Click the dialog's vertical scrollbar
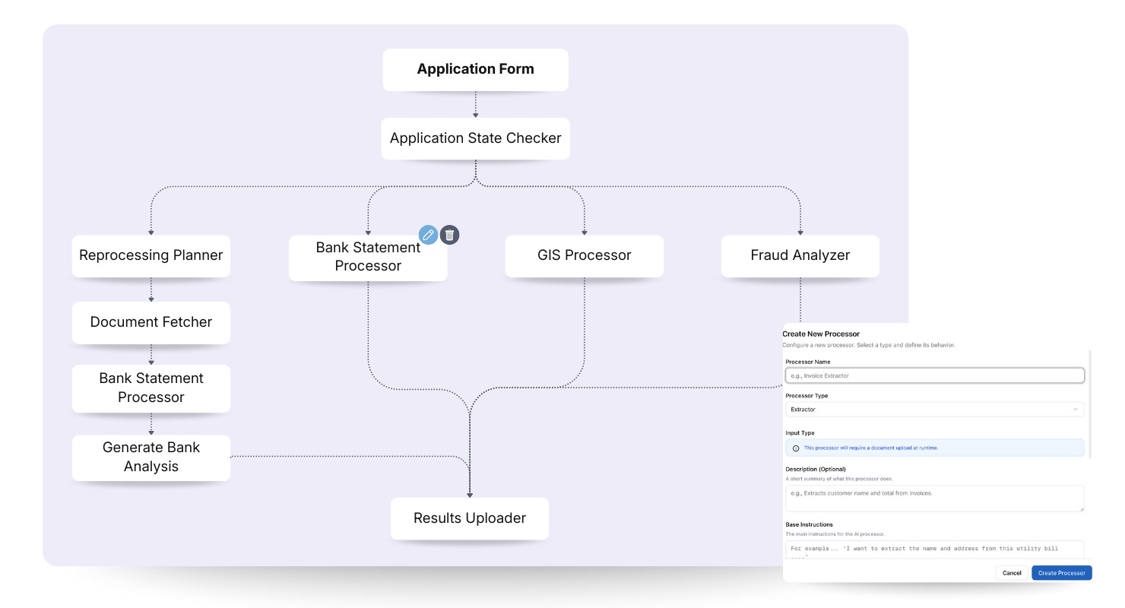1125x608 pixels. 1090,403
